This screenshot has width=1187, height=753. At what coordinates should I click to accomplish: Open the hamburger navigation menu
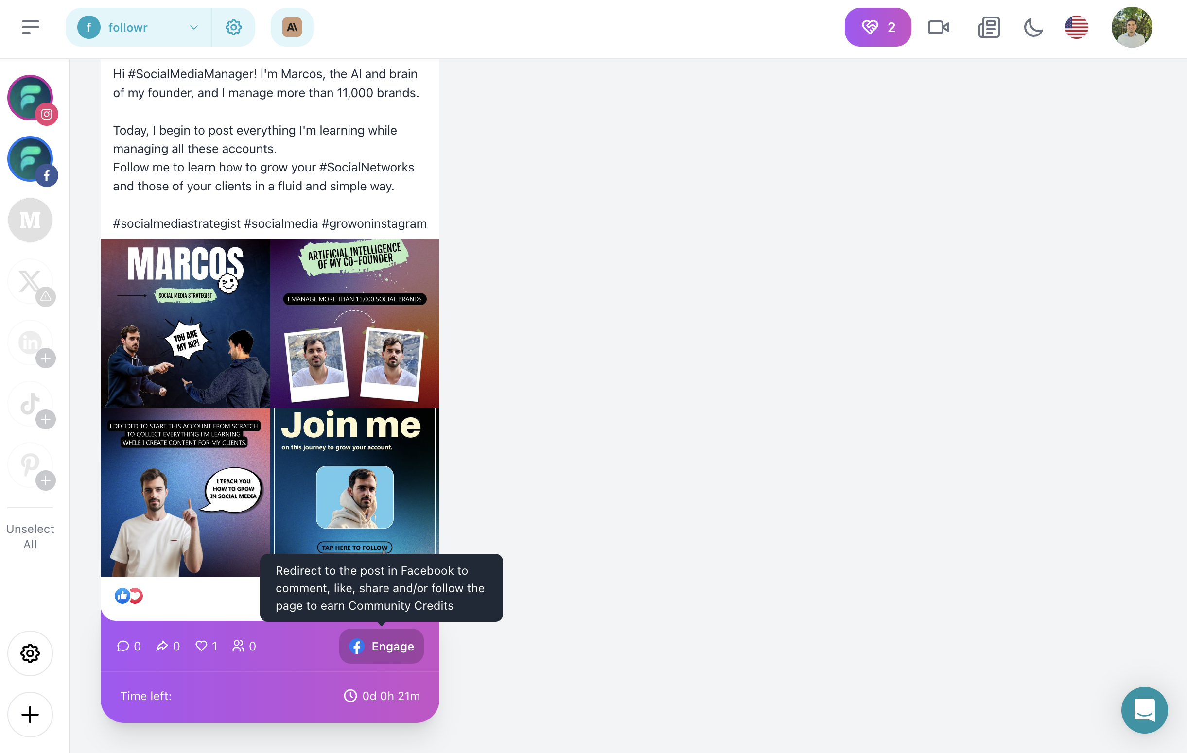pyautogui.click(x=30, y=27)
